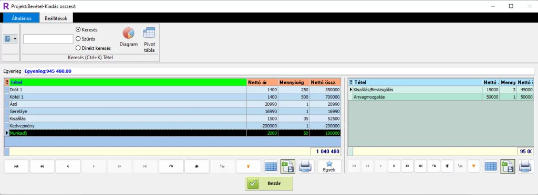Refresh the right table data
Viewport: 538px width, 195px height.
(x=433, y=166)
